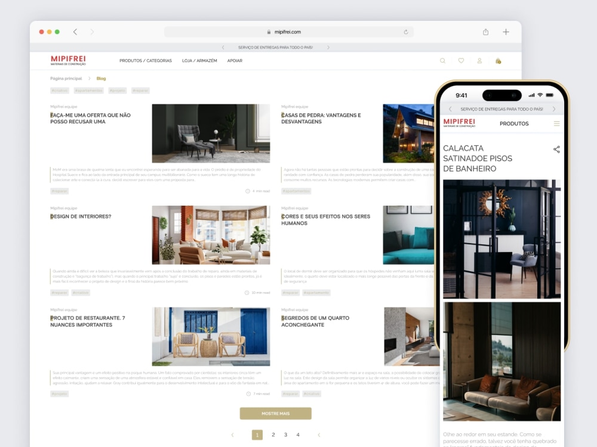Show next announcement in desktop banner

(328, 48)
